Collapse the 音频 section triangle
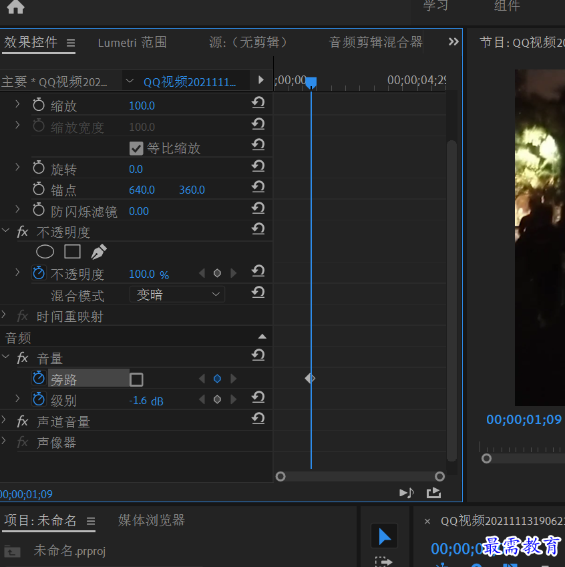The width and height of the screenshot is (565, 567). pos(262,337)
